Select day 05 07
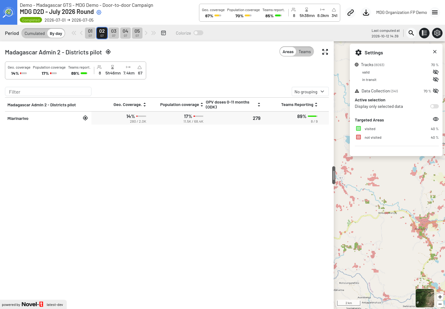 pos(137,33)
